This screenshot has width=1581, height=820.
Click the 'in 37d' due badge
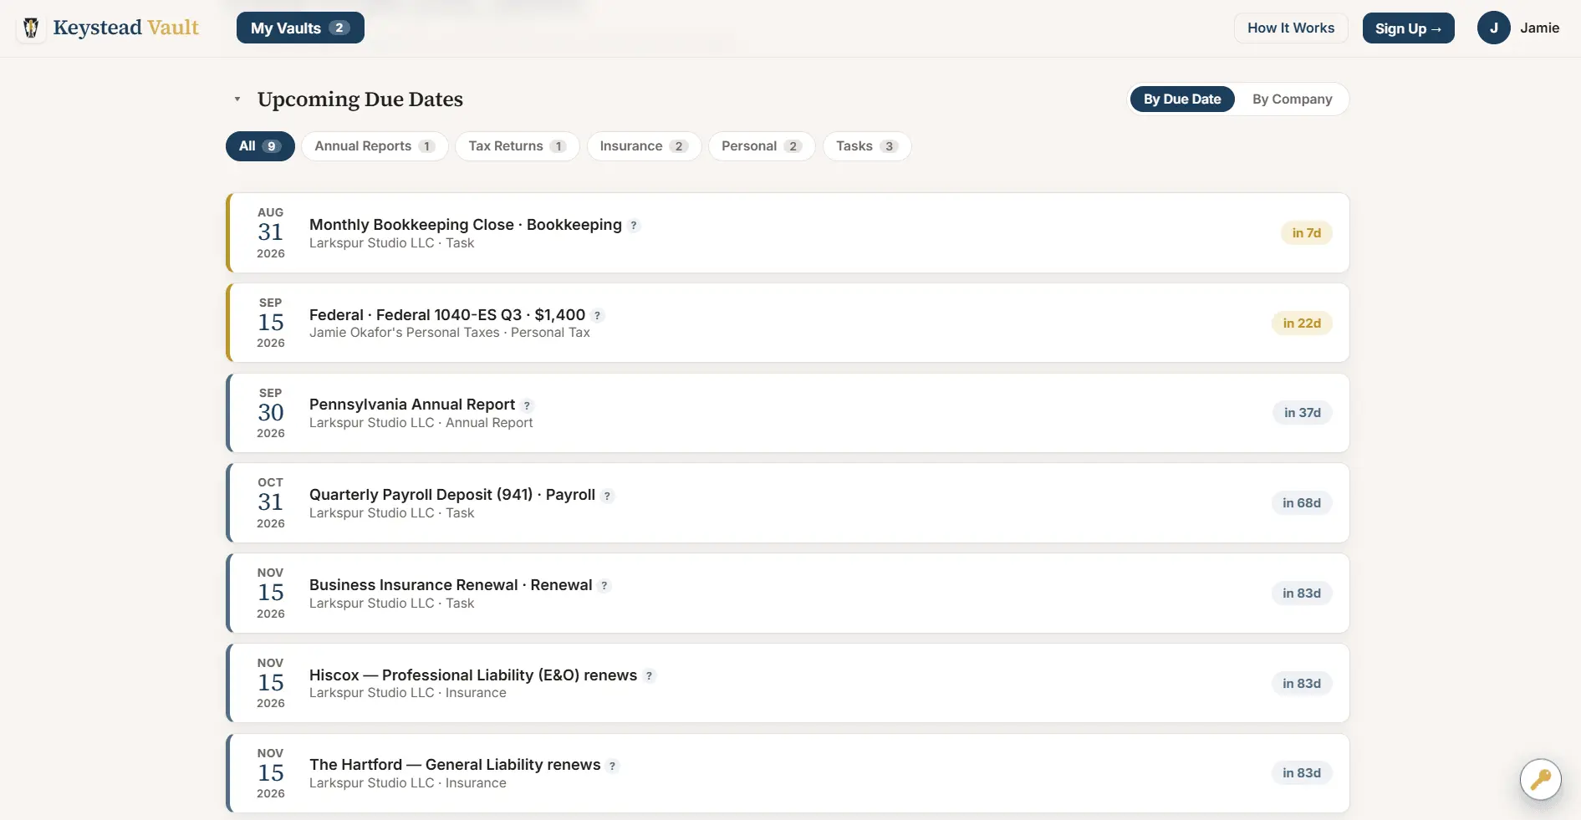(1302, 413)
